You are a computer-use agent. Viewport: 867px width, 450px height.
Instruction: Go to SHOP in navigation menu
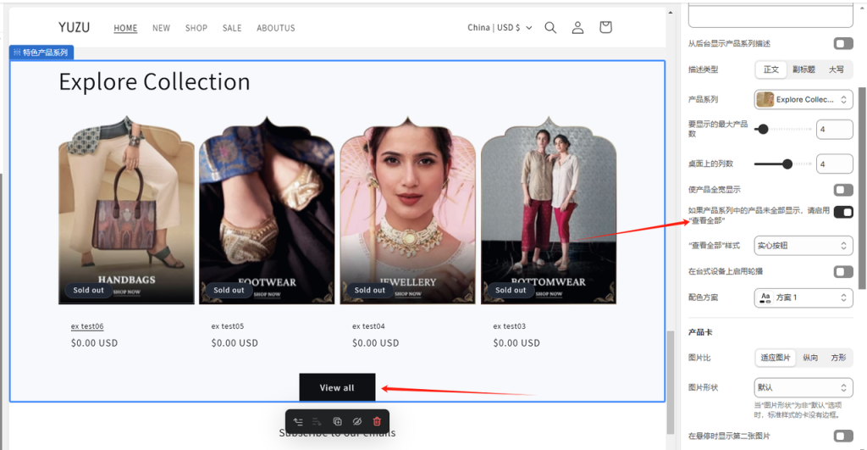[196, 28]
